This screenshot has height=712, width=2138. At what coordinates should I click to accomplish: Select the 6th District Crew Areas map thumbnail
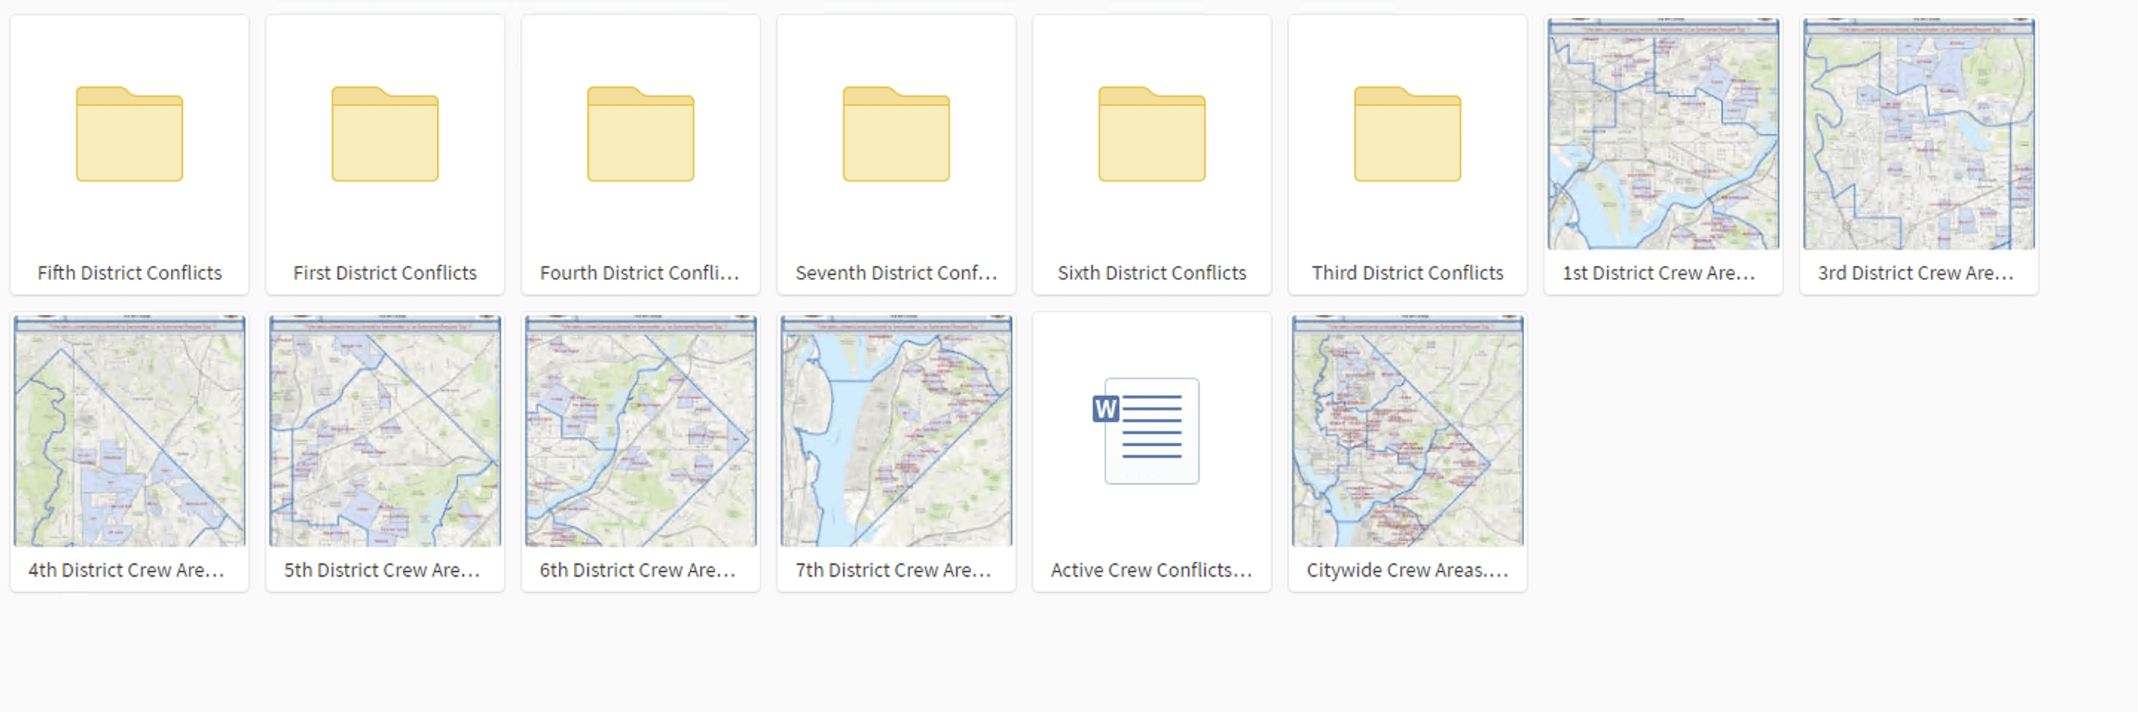[x=641, y=430]
